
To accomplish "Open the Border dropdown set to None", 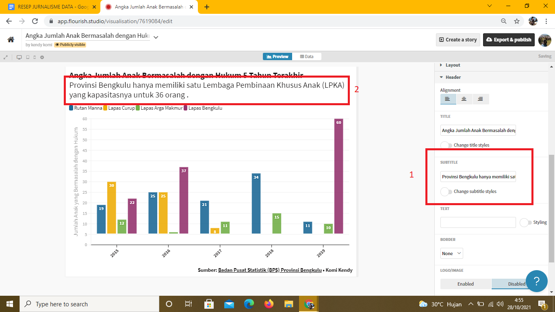I will [451, 253].
